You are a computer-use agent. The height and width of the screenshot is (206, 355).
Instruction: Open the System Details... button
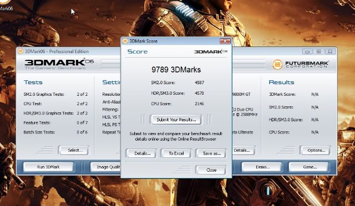coord(244,150)
